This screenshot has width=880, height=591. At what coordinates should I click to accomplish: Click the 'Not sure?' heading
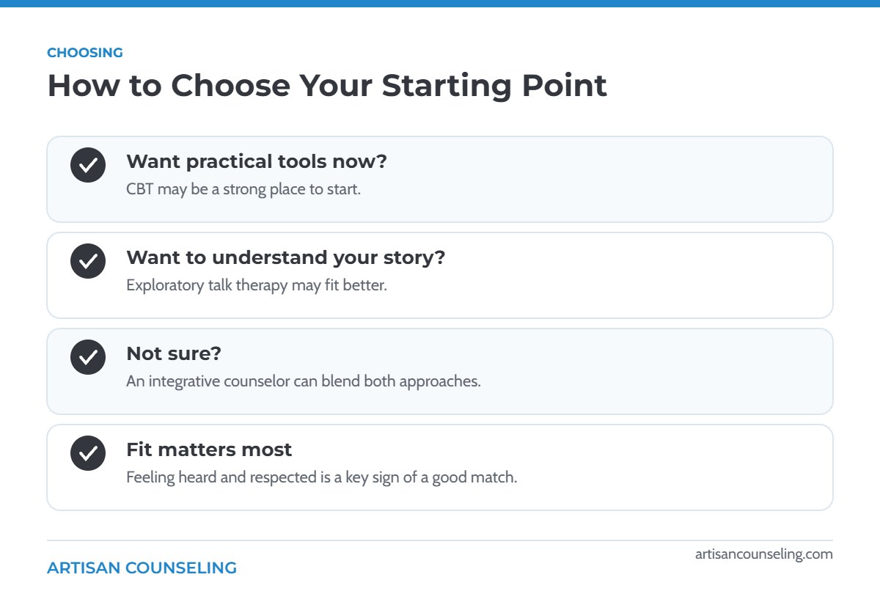tap(174, 353)
